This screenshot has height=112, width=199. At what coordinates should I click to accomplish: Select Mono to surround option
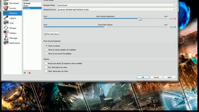[x=46, y=54]
